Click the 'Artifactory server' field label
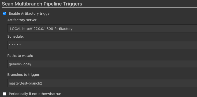 22,20
